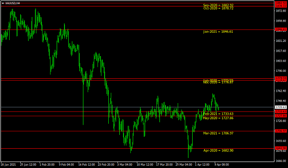Select the Jan-2021 = 1846.61 label
The height and width of the screenshot is (168, 288).
pos(218,32)
